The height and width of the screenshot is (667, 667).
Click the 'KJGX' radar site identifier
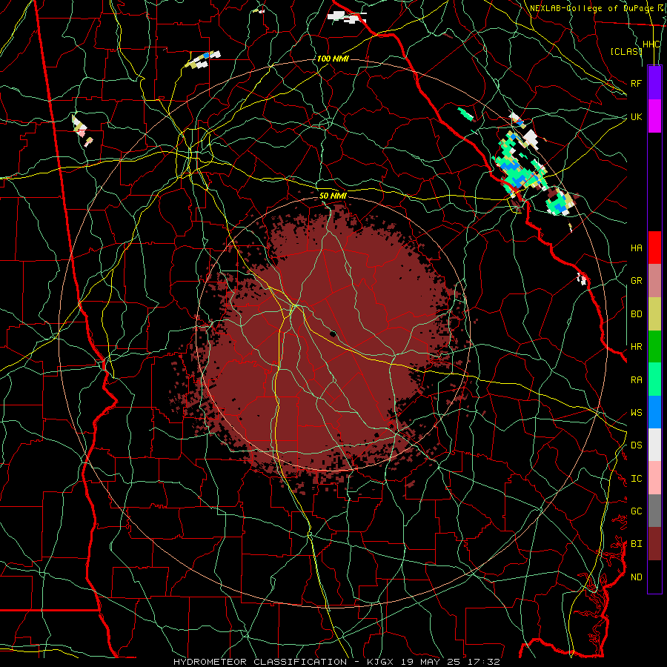point(380,662)
